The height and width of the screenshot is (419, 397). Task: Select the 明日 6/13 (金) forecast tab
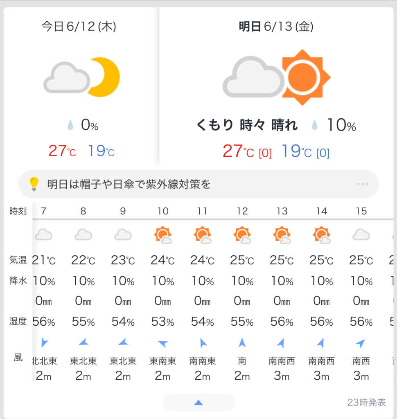(276, 27)
